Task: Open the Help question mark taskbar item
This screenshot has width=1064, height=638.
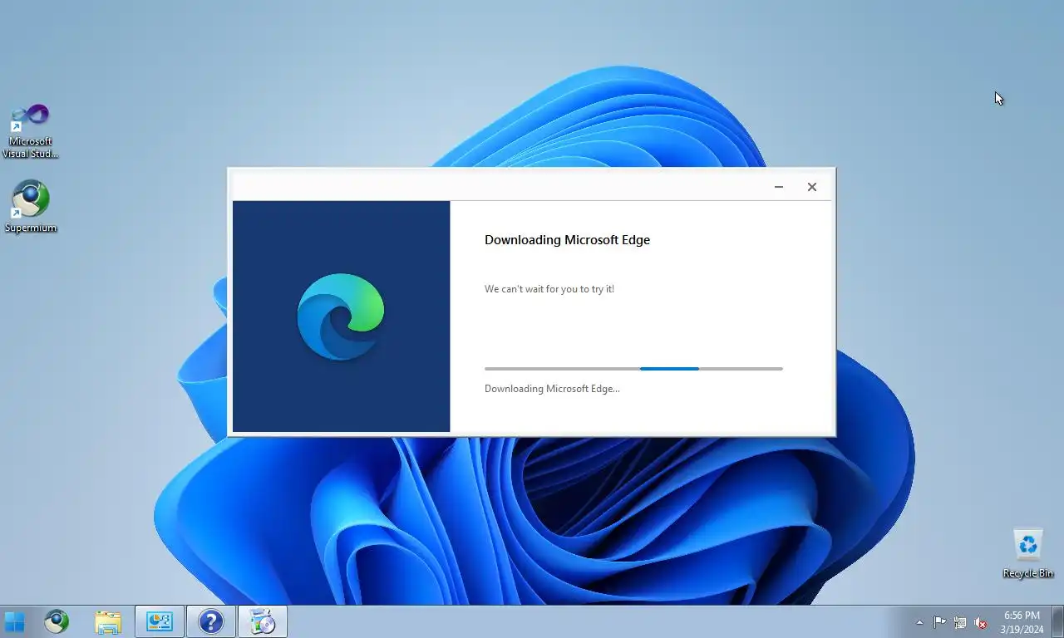Action: click(211, 621)
